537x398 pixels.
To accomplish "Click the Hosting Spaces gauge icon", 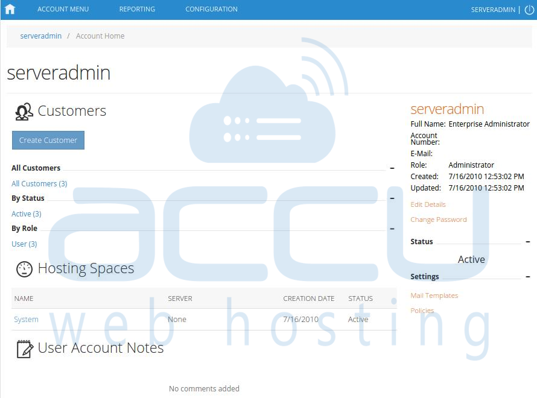I will tap(24, 269).
